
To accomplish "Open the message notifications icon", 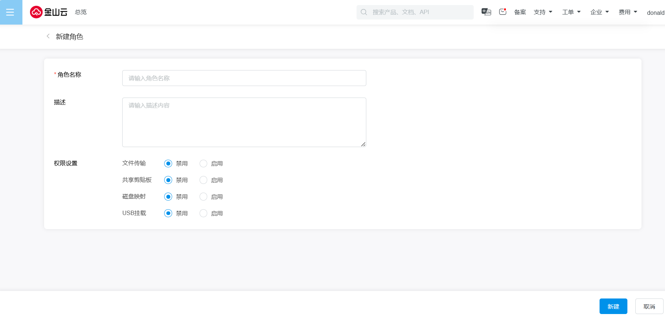I will pyautogui.click(x=503, y=12).
